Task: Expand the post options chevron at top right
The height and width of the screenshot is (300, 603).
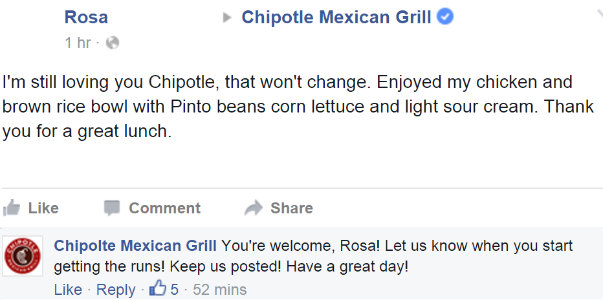Action: coord(599,15)
